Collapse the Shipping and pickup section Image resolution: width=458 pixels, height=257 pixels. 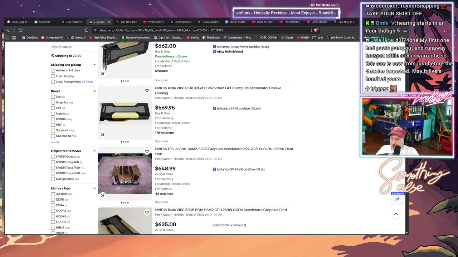tap(94, 65)
